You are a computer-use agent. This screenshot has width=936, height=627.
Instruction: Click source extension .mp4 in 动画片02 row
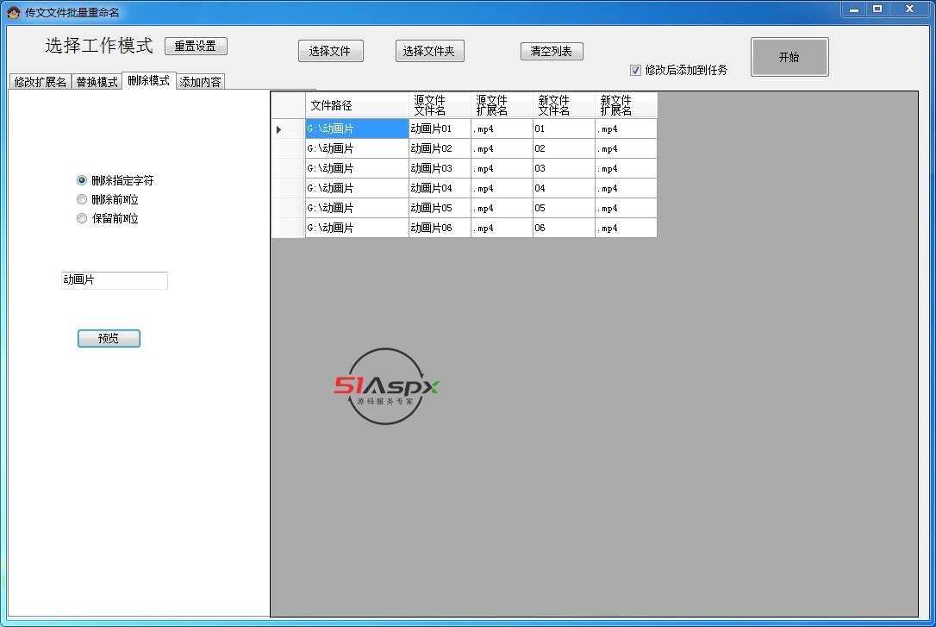pyautogui.click(x=502, y=148)
